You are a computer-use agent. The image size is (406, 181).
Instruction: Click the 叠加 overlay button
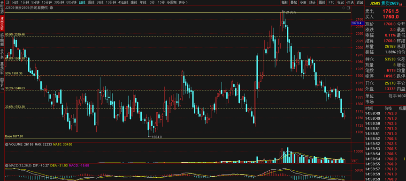pyautogui.click(x=294, y=2)
